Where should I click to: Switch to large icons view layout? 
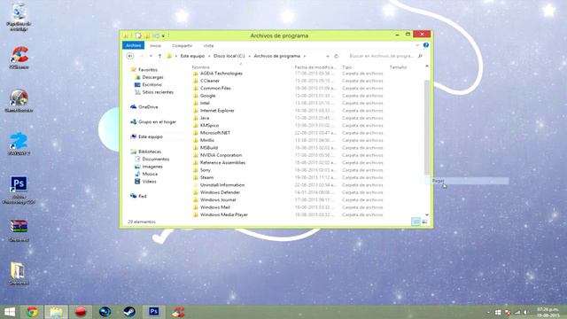pyautogui.click(x=425, y=222)
